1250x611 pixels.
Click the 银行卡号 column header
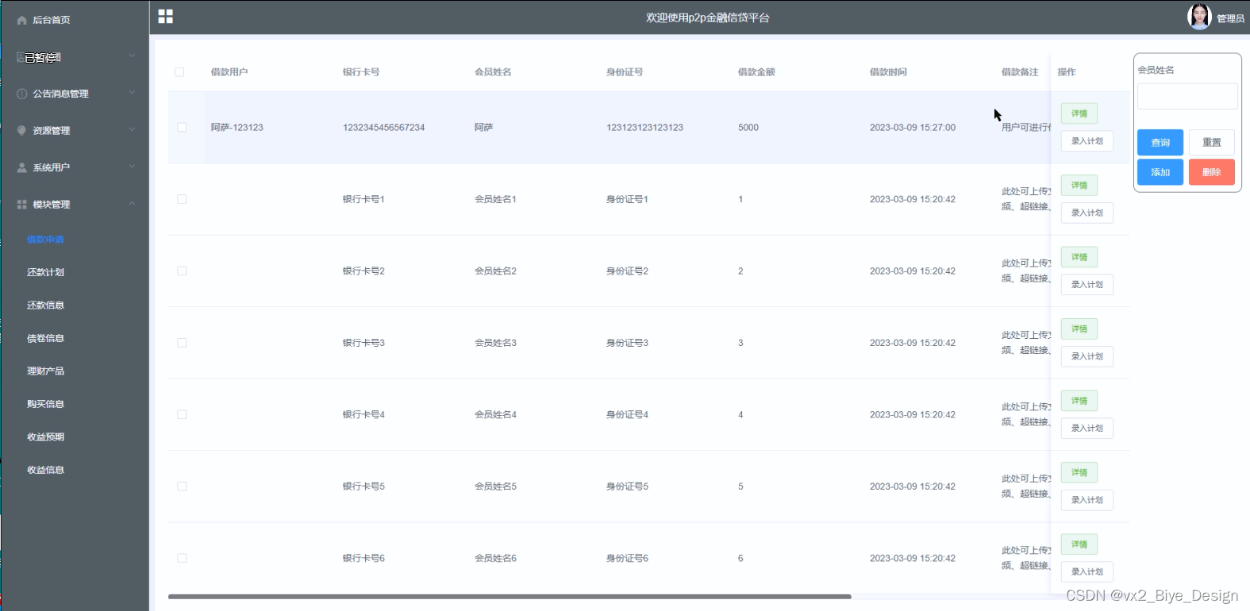pyautogui.click(x=361, y=72)
